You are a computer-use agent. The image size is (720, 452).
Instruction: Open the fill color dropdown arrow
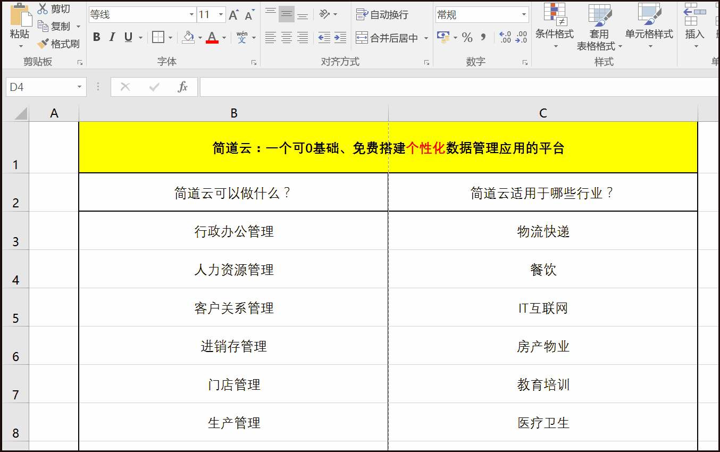point(200,38)
